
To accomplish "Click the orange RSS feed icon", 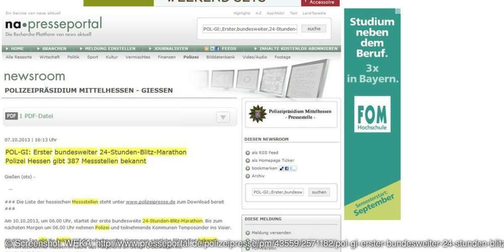I will (207, 49).
